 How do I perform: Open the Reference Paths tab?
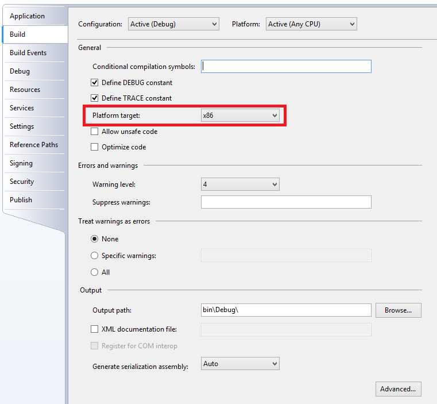click(x=34, y=145)
